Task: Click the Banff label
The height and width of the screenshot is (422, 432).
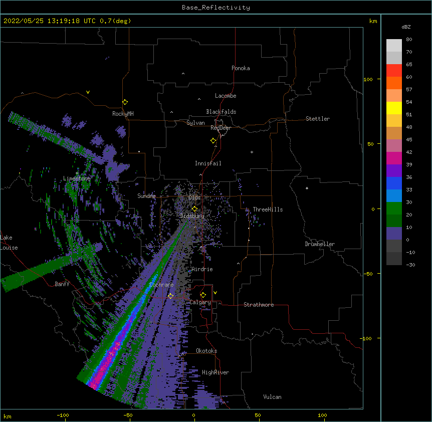Action: click(62, 284)
